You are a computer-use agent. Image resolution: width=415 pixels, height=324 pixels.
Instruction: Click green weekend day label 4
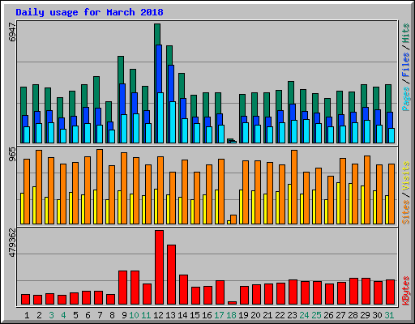(63, 315)
